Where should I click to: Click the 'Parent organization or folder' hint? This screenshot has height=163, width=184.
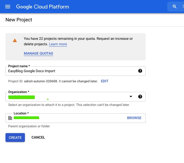point(29,126)
